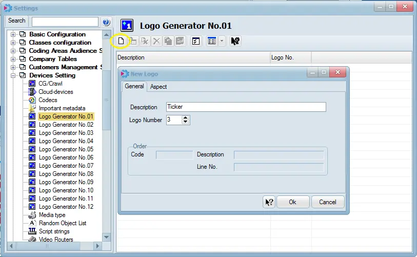Click the help cursor button in dialog
The width and height of the screenshot is (417, 257).
(269, 202)
